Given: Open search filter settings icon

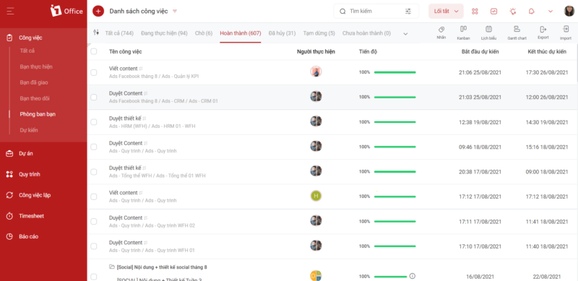Looking at the screenshot, I should (x=408, y=12).
